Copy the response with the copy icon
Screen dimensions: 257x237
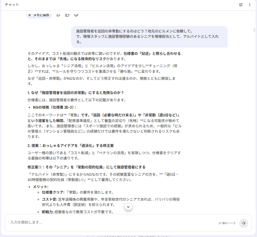tap(58, 15)
